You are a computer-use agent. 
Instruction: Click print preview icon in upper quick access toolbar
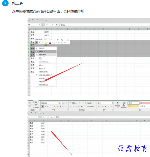click(43, 20)
